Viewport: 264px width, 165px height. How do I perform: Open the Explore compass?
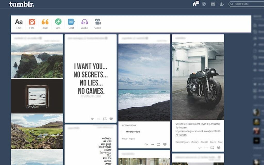(203, 4)
